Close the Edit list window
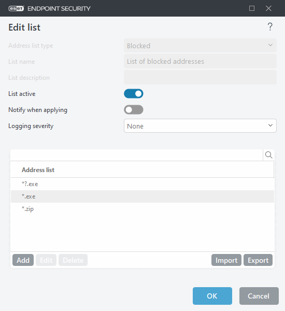This screenshot has height=311, width=285. point(268,8)
